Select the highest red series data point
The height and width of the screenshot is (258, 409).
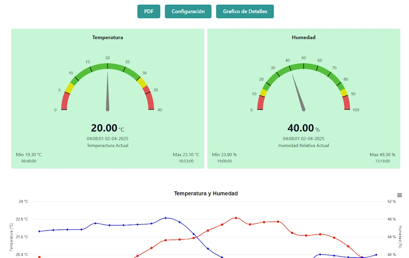(x=236, y=218)
